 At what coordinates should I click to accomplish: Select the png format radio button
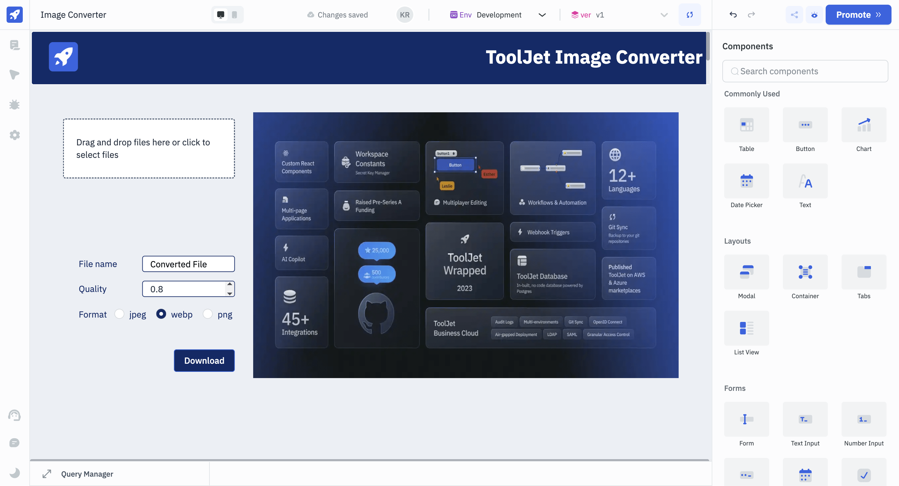[208, 314]
